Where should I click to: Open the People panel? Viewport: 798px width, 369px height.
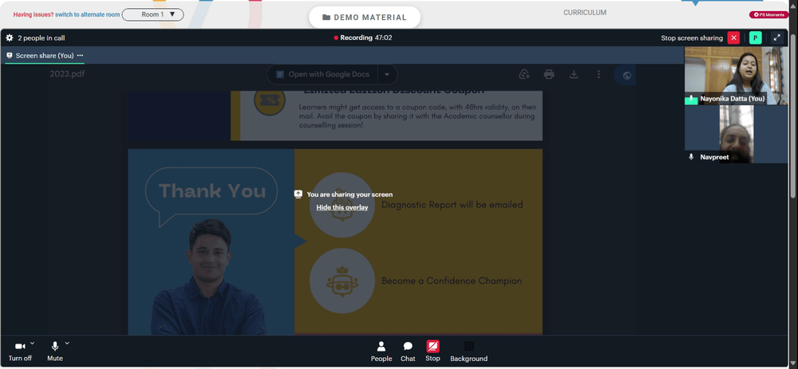[x=381, y=351]
